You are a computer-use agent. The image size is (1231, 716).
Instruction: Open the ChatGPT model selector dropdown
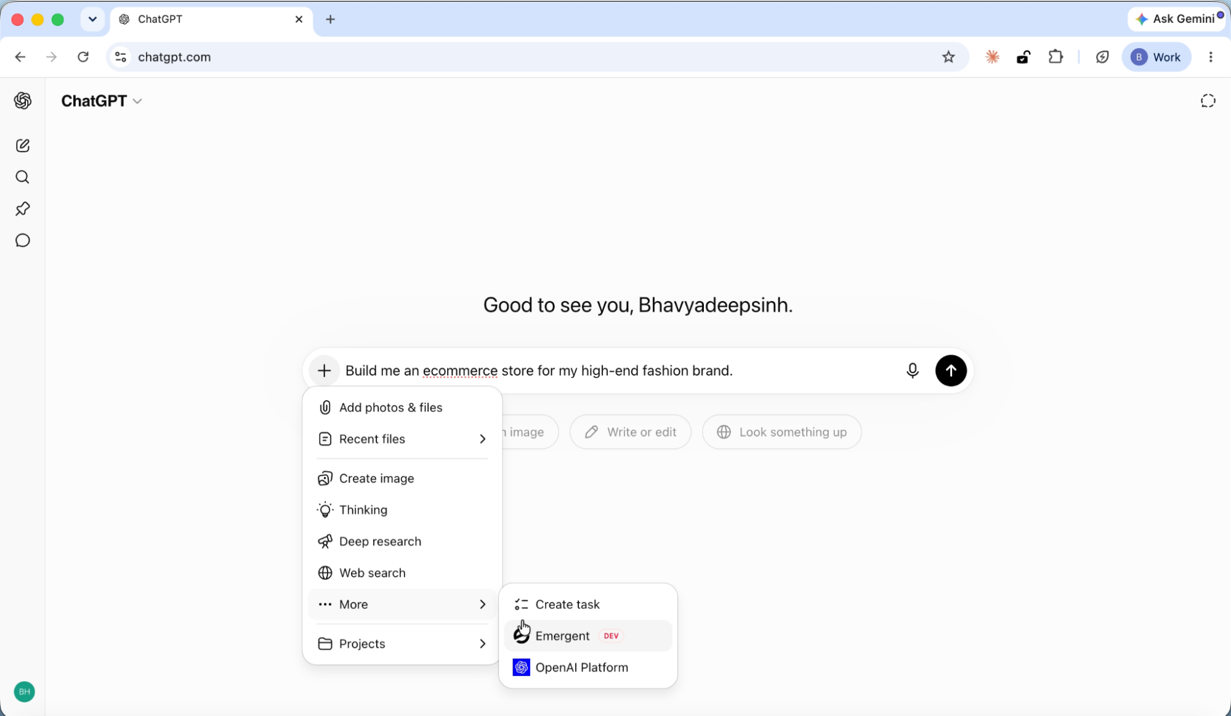point(102,101)
